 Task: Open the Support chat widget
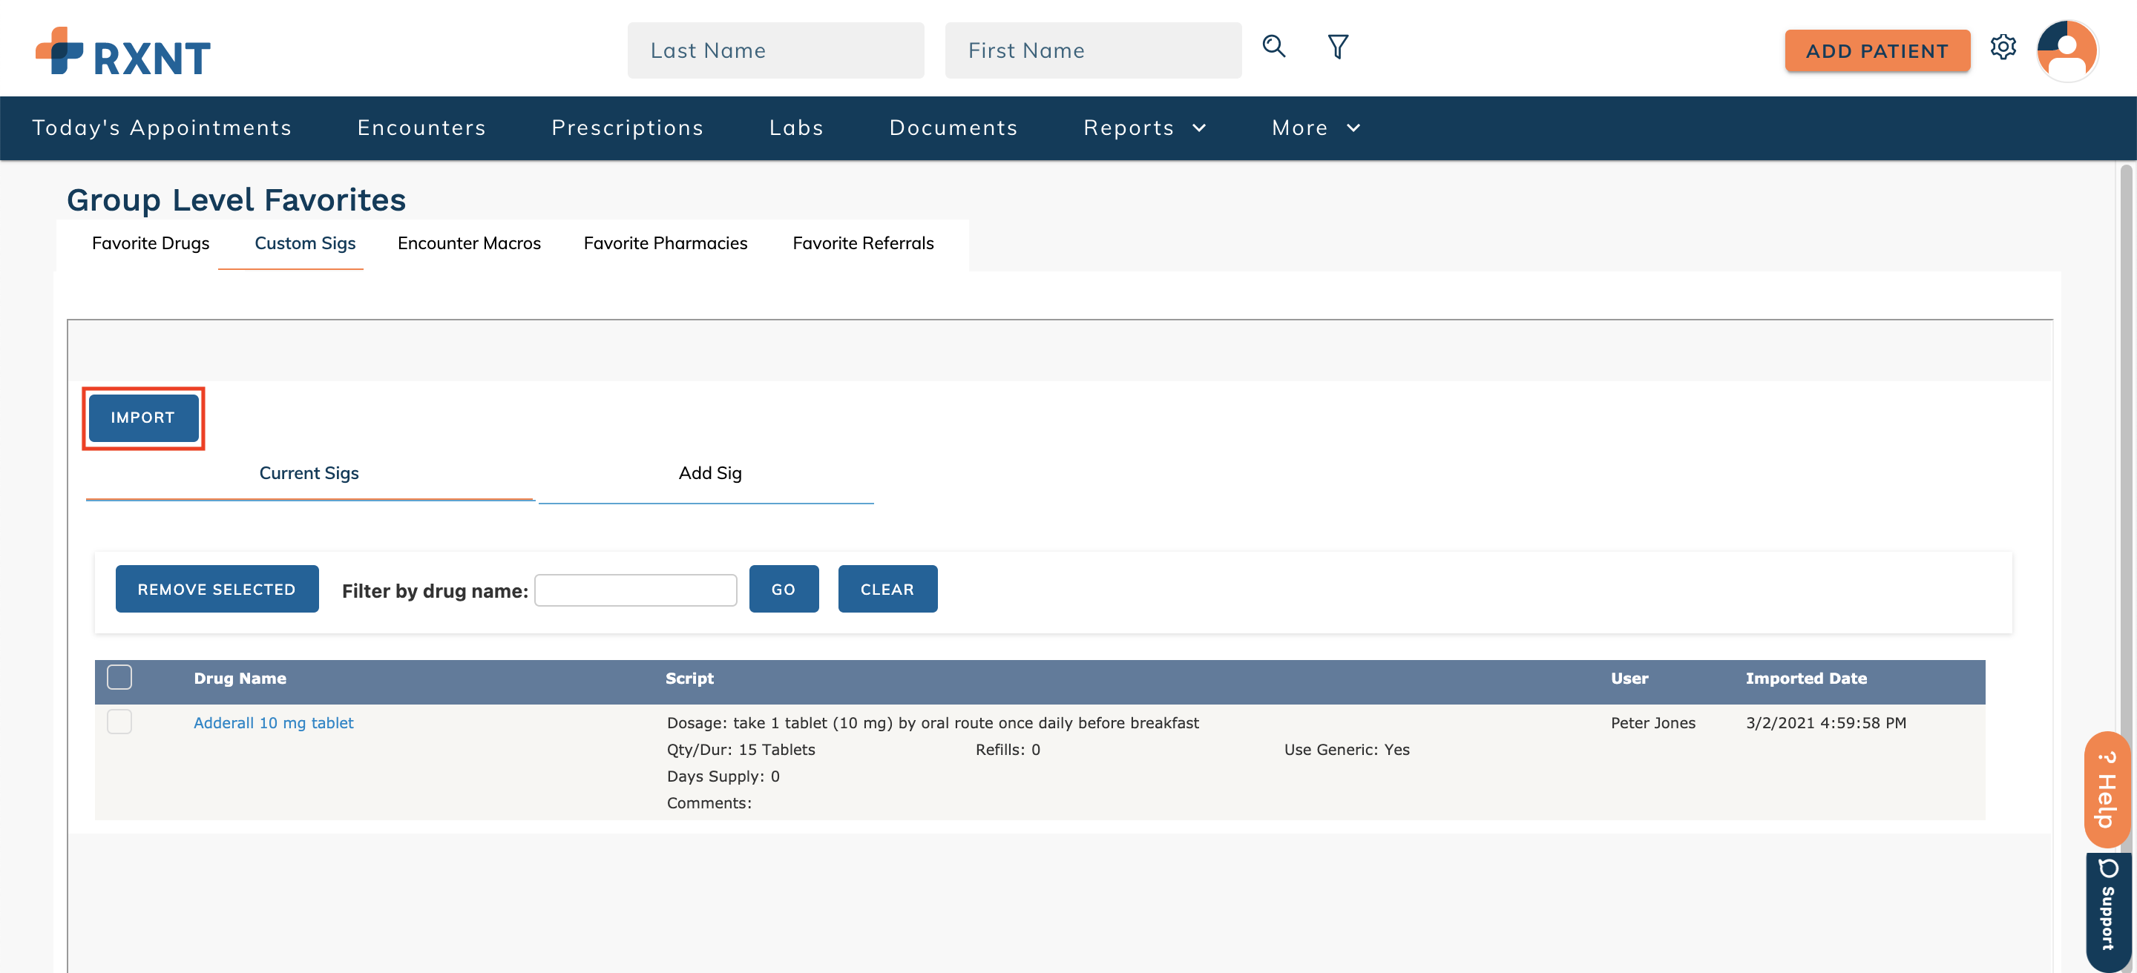(x=2107, y=909)
